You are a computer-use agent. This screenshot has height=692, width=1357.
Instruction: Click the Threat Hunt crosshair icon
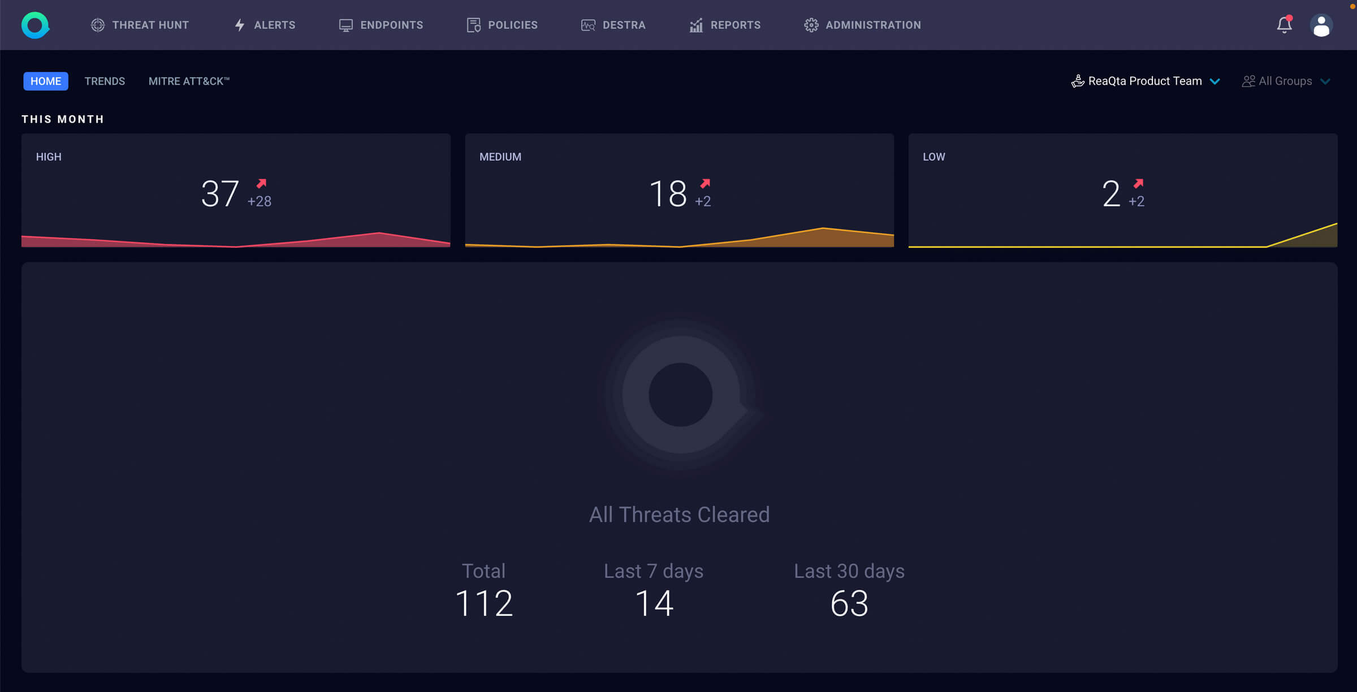click(x=97, y=25)
